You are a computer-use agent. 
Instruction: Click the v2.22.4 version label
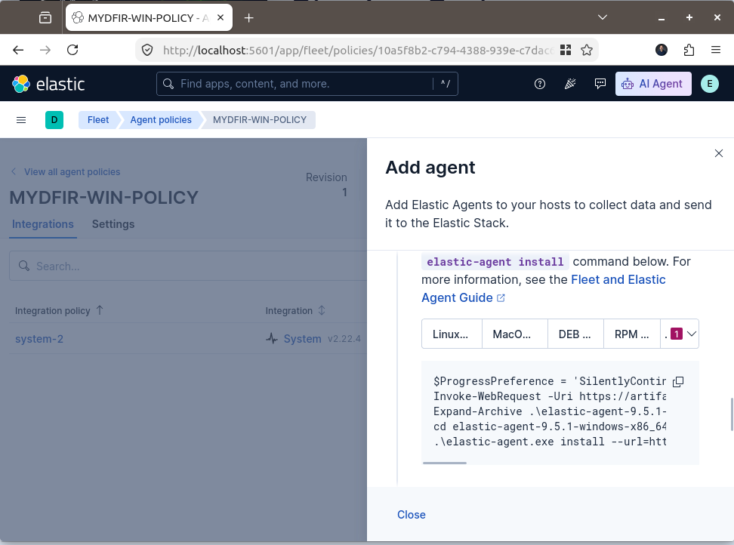coord(344,339)
